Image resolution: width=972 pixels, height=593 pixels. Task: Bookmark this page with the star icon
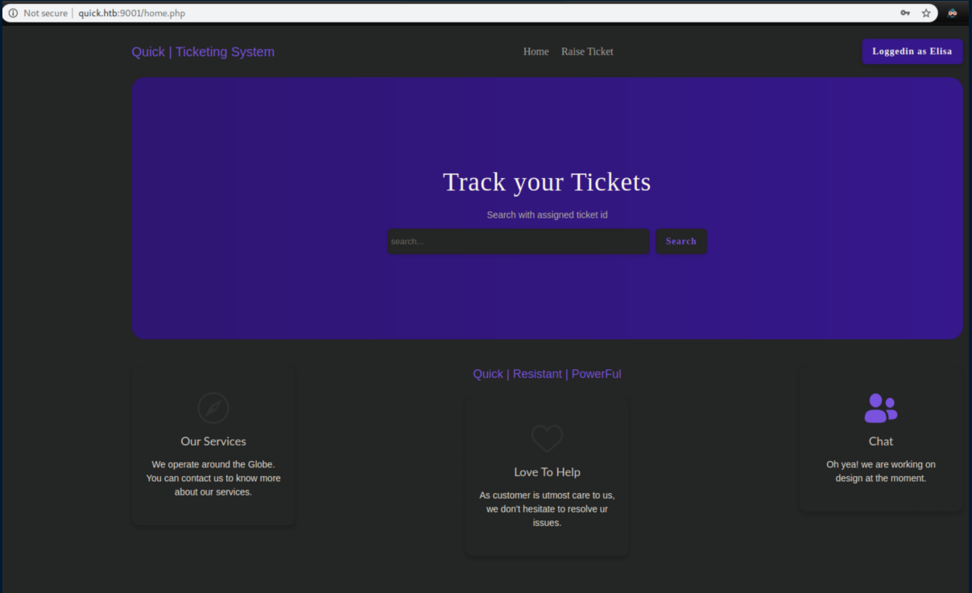coord(926,13)
